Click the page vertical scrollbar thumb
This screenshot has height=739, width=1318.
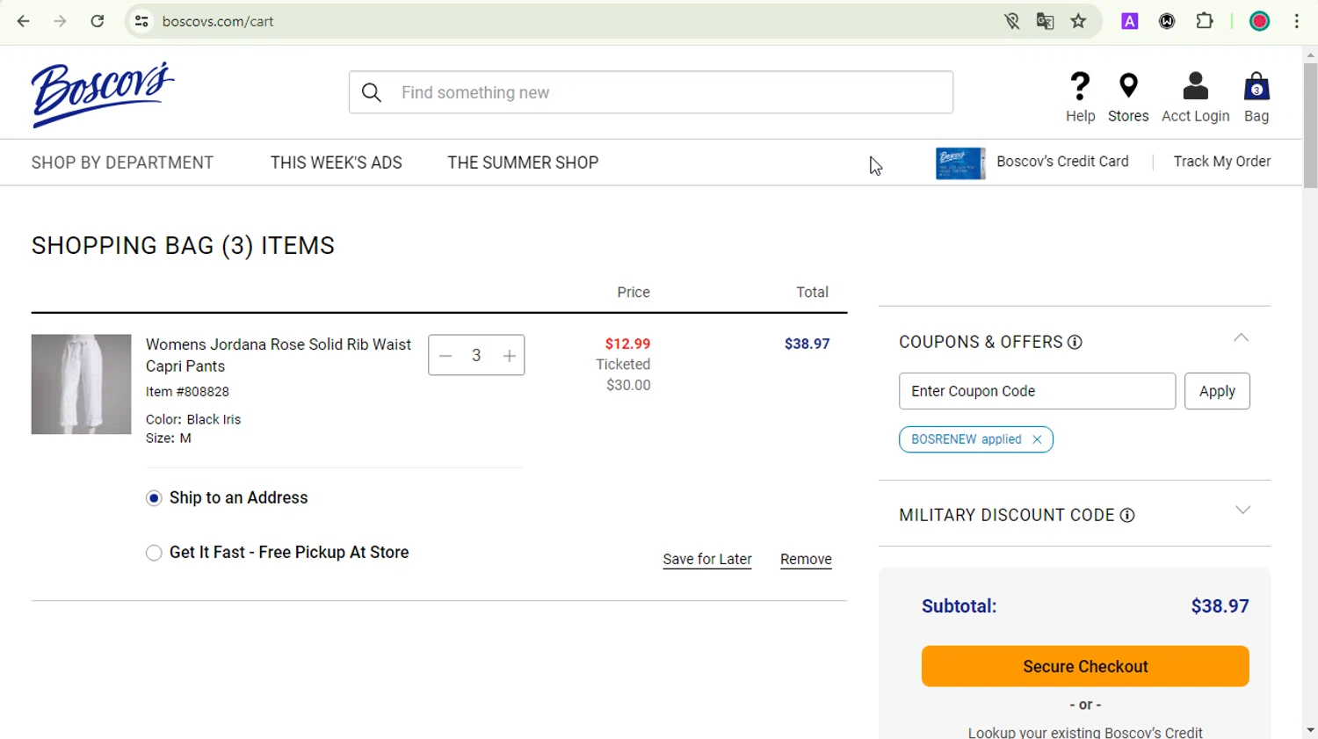pyautogui.click(x=1310, y=126)
